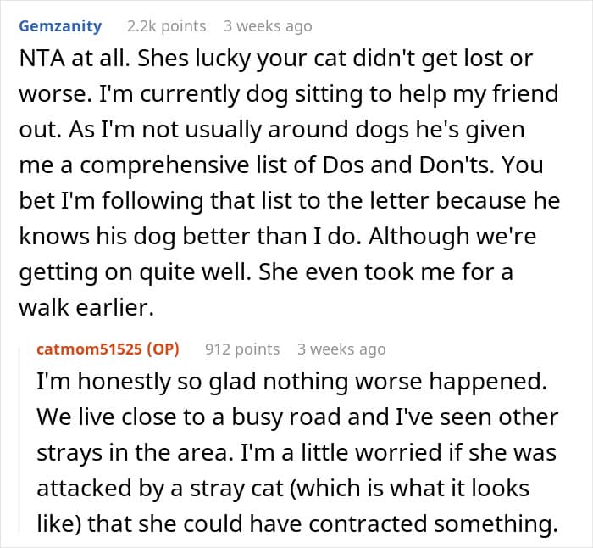593x548 pixels.
Task: Click the text 'comprehensive list of Dos and Don'ts'
Action: (286, 165)
